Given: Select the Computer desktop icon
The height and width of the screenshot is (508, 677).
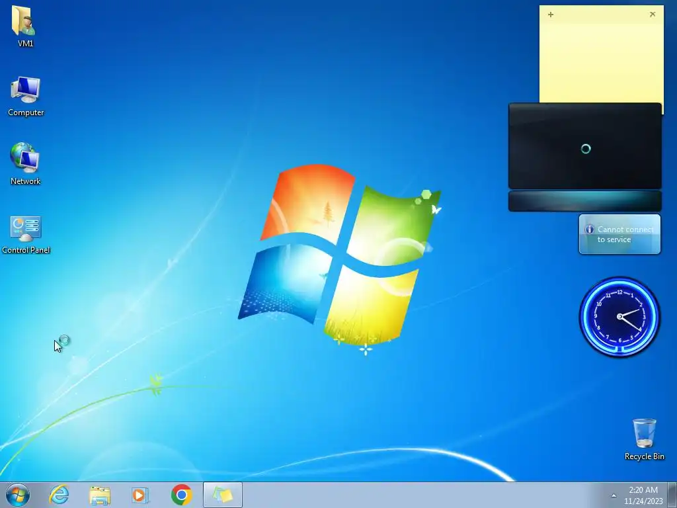Looking at the screenshot, I should [x=26, y=96].
